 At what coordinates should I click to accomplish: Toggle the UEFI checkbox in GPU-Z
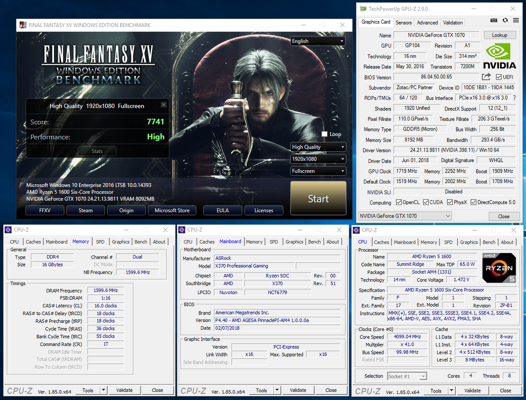498,77
